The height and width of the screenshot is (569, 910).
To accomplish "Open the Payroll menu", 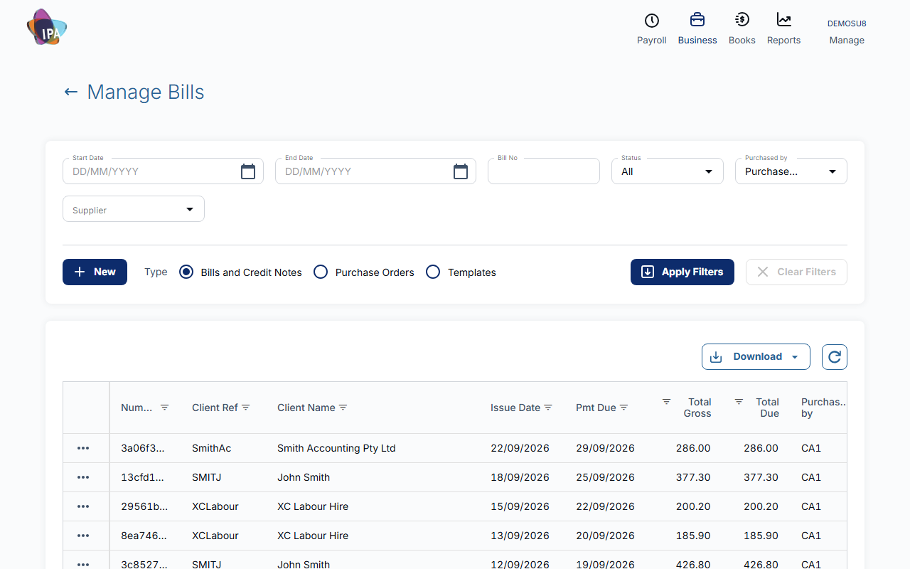I will click(652, 29).
